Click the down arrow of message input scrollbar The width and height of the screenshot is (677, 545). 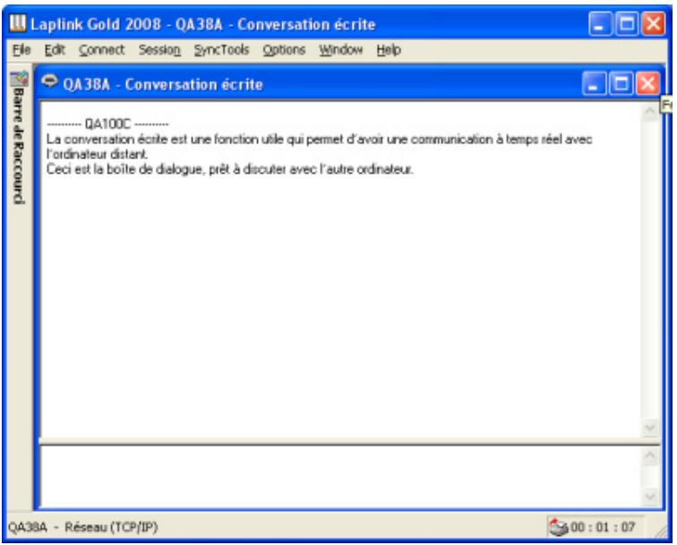pyautogui.click(x=650, y=497)
